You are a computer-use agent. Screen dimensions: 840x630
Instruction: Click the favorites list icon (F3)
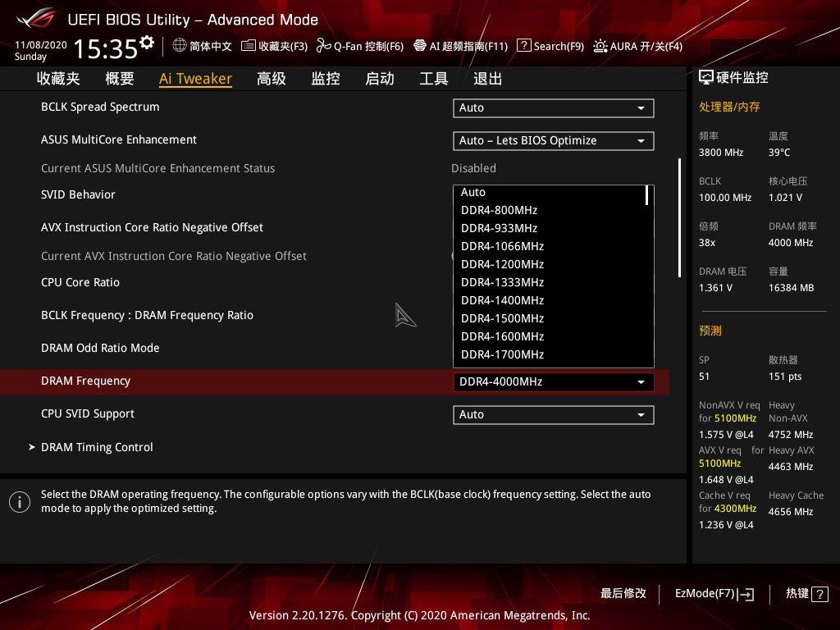pos(248,46)
